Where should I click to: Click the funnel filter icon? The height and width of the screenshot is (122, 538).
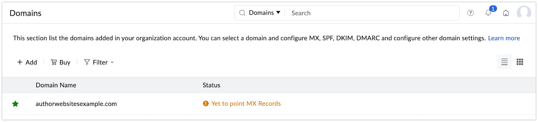point(87,62)
